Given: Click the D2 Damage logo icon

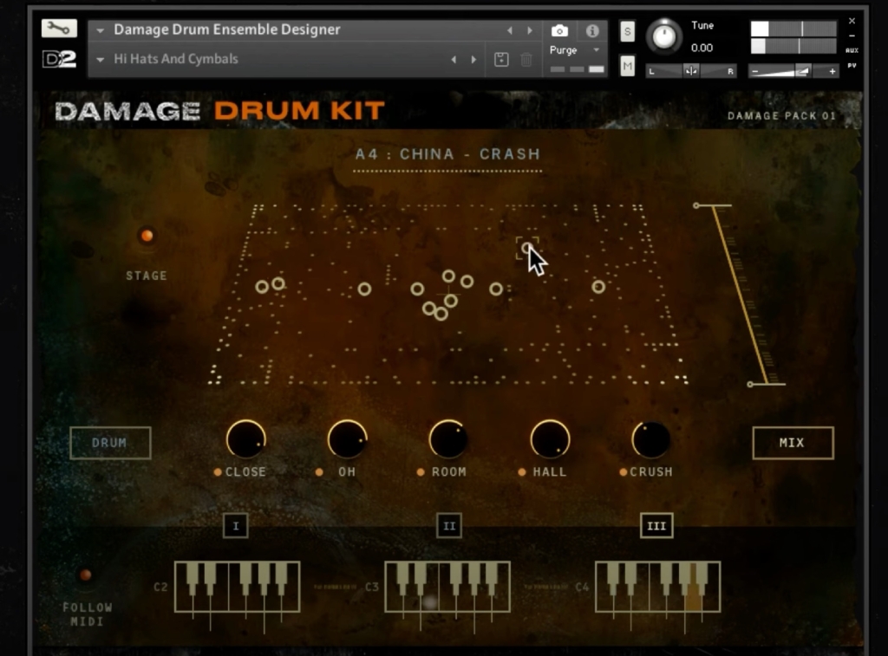Looking at the screenshot, I should tap(57, 57).
